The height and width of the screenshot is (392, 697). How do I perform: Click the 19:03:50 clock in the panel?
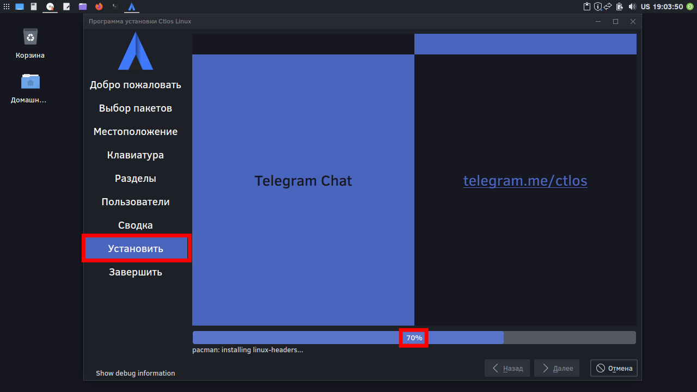point(668,7)
